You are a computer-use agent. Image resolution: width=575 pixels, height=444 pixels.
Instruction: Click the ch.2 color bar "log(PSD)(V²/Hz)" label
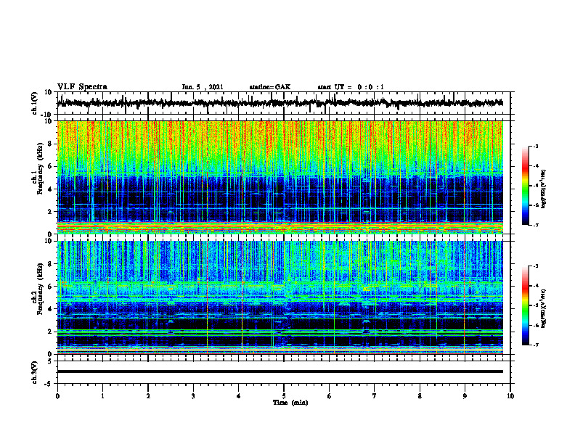(544, 308)
